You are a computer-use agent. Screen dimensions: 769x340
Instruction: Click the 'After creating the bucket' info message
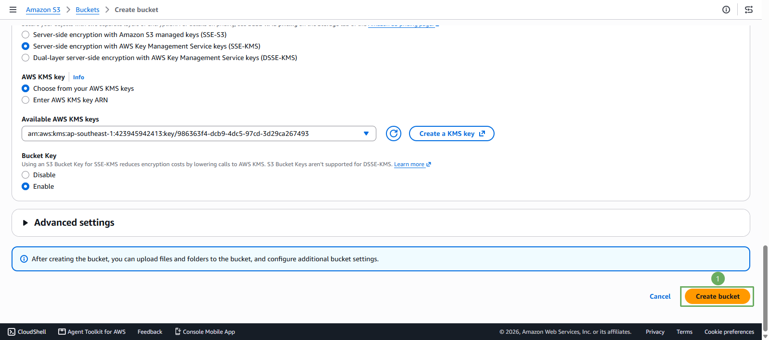coord(205,259)
